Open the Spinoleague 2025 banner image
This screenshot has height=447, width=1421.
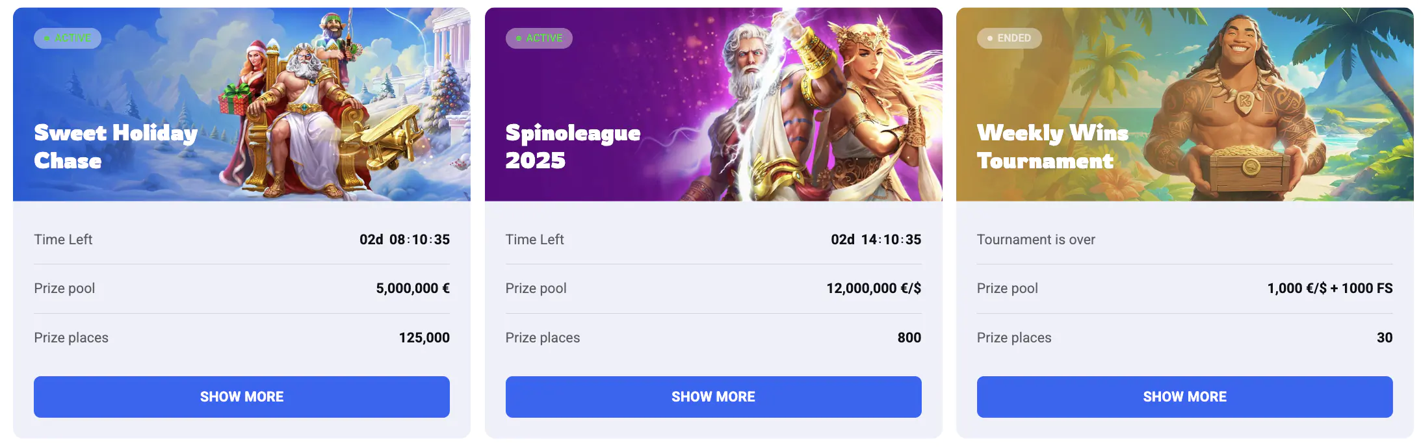(x=713, y=104)
